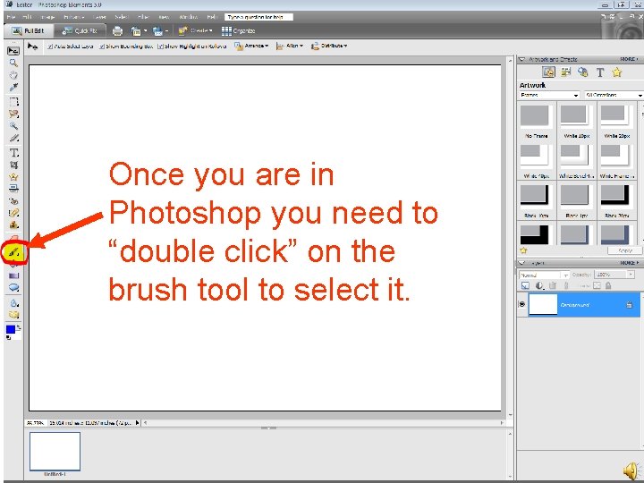Select the Red Eye Removal tool
644x483 pixels.
coord(13,201)
